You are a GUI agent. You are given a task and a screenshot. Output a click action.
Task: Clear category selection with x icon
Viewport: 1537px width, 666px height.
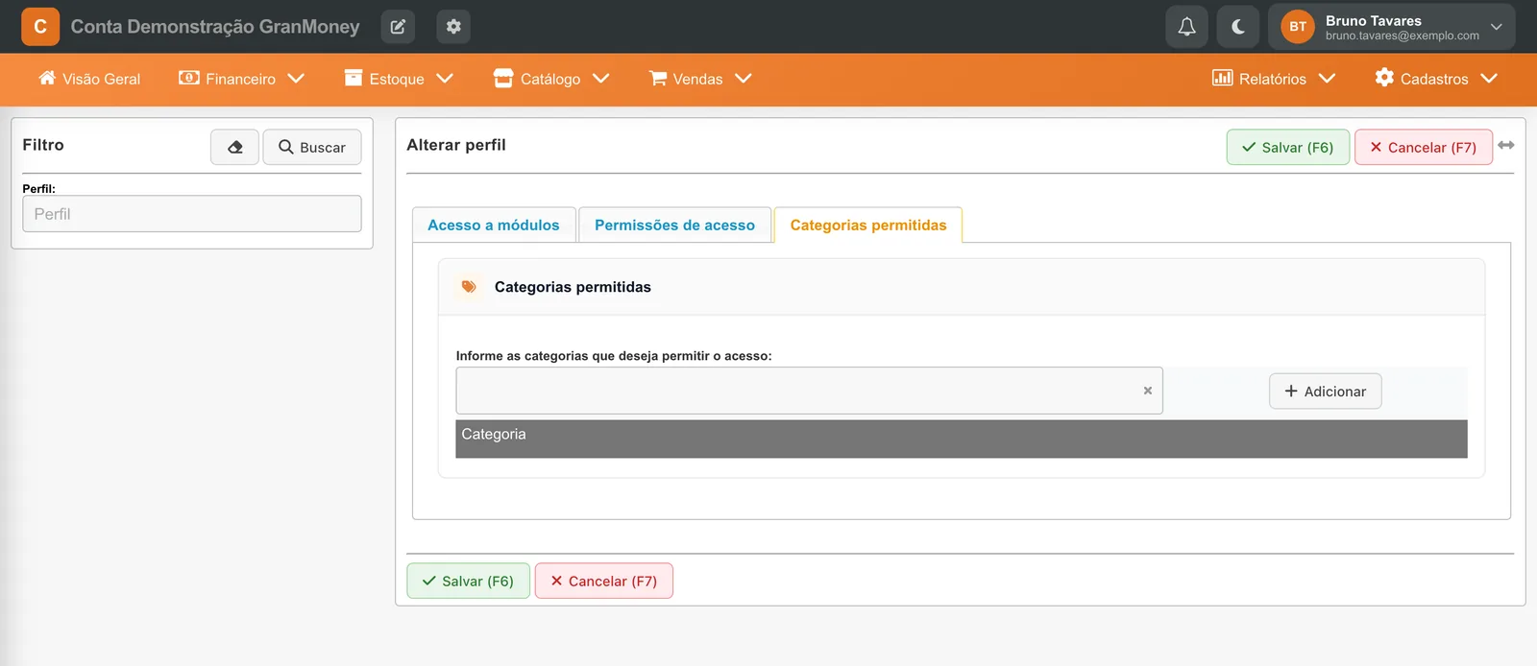(x=1147, y=391)
